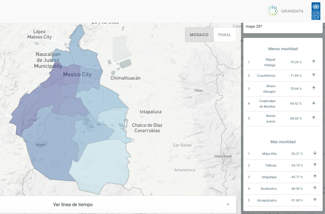Click the Ver línea de tiempo bar

pyautogui.click(x=73, y=204)
